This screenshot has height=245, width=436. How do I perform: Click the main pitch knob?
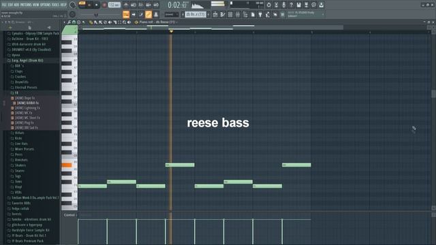(x=73, y=14)
